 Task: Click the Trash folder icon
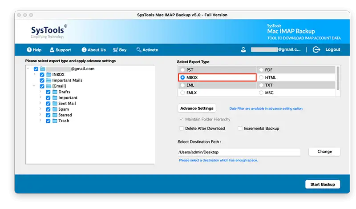[55, 121]
